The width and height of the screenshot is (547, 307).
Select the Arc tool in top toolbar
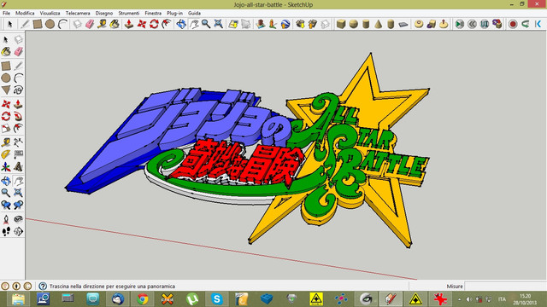pyautogui.click(x=62, y=24)
